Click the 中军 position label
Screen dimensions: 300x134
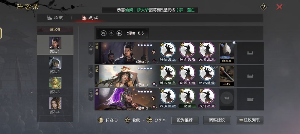coord(91,71)
